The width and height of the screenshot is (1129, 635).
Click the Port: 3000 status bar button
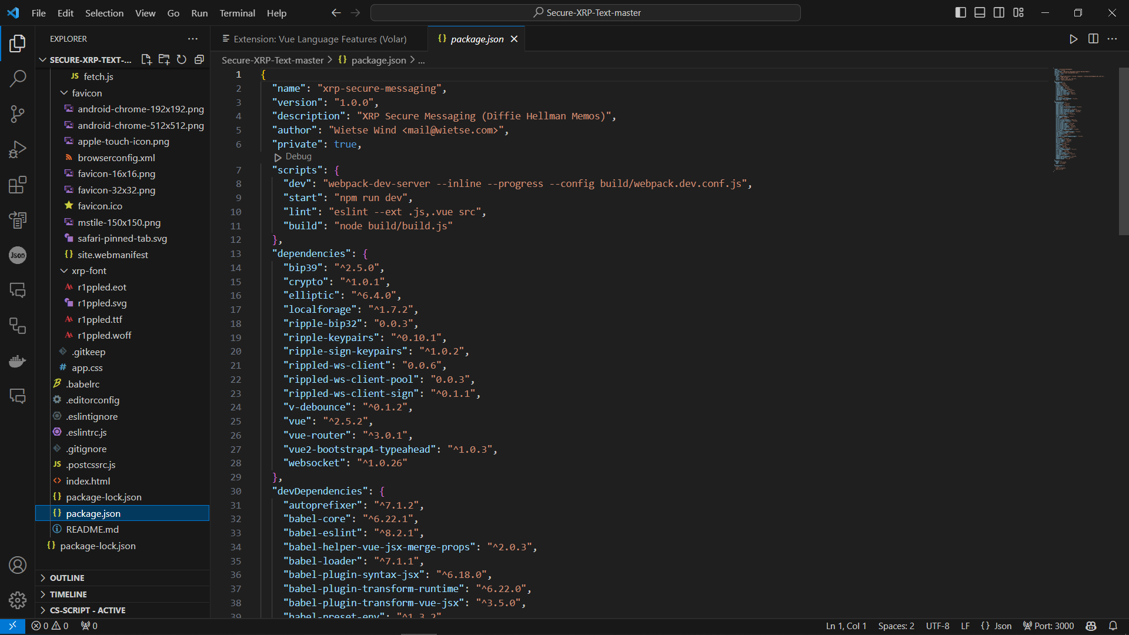(x=1048, y=626)
